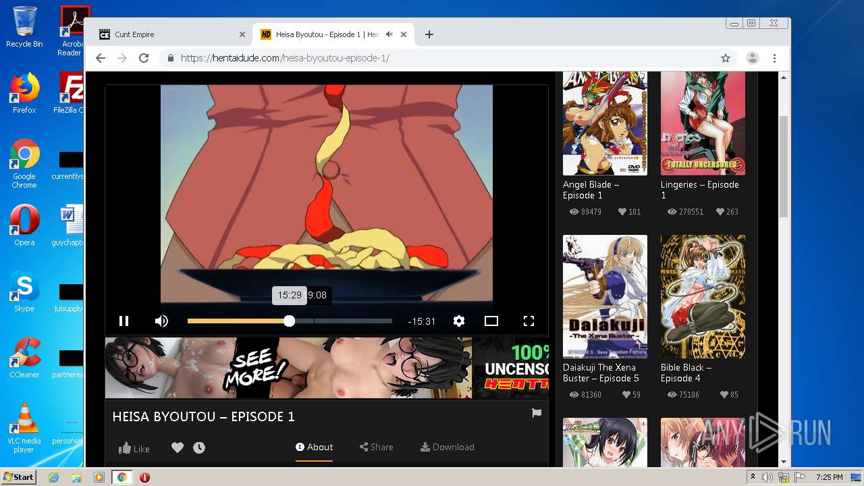This screenshot has width=864, height=486.
Task: Click the watch later clock icon
Action: pyautogui.click(x=199, y=448)
